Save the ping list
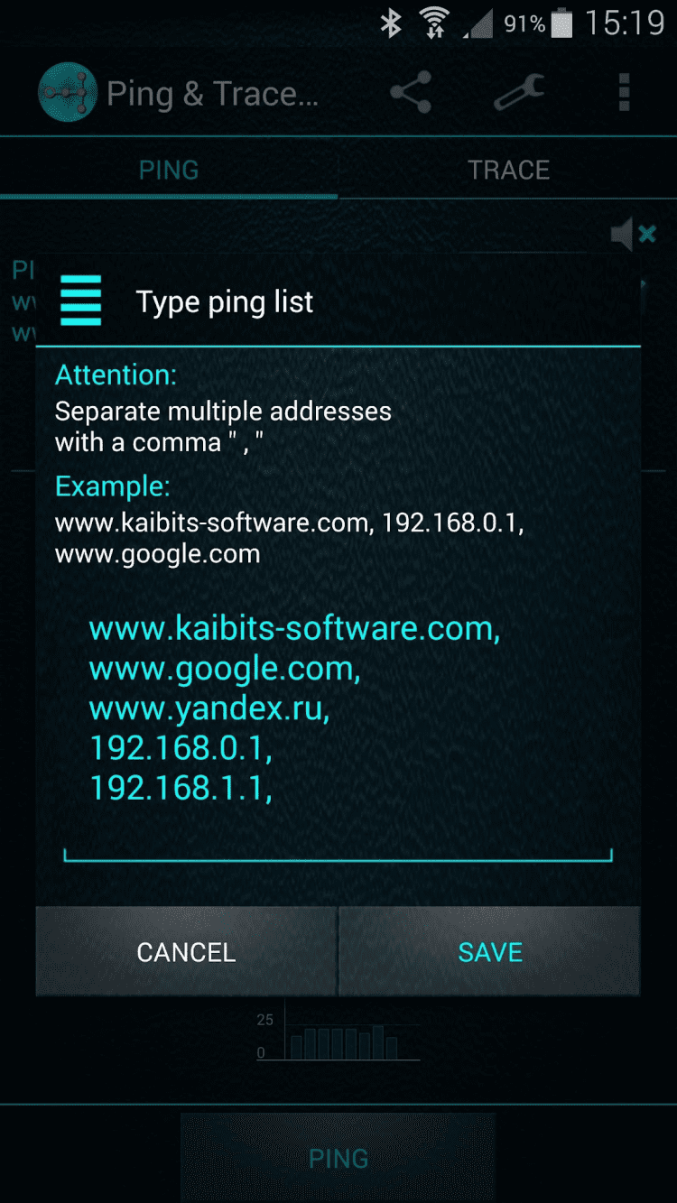 490,951
